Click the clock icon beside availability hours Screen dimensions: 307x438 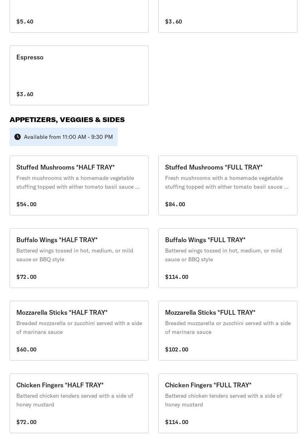[x=18, y=137]
